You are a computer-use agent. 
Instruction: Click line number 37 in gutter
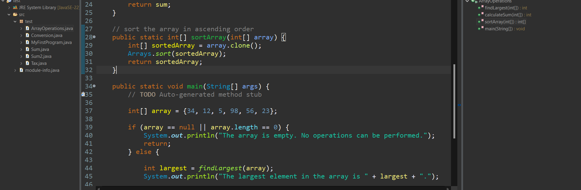[89, 111]
